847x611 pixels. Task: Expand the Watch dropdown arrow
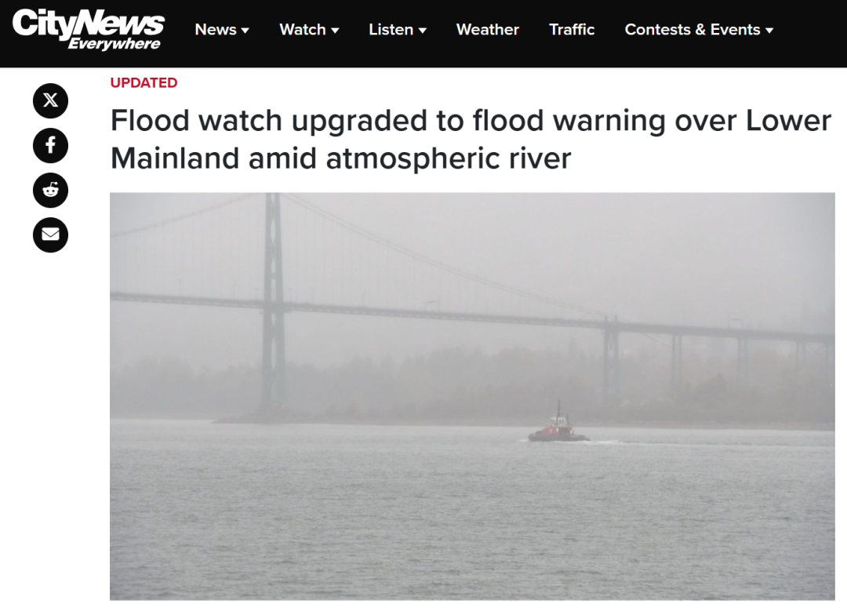[335, 31]
